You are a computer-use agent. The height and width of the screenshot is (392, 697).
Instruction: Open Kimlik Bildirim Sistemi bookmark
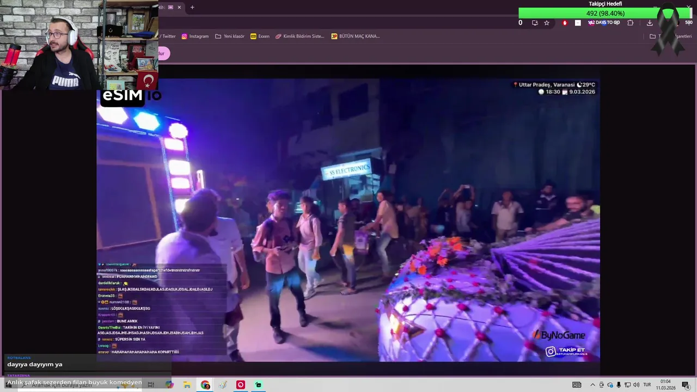click(300, 36)
